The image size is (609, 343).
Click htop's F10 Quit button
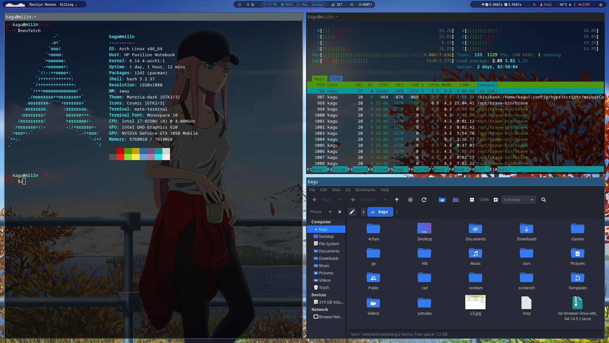click(499, 170)
